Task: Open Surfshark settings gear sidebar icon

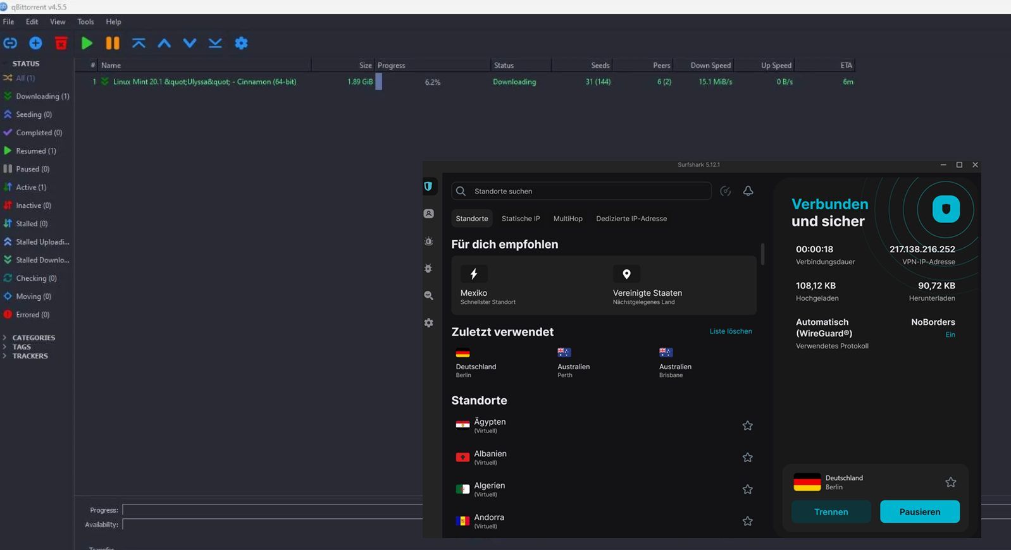Action: coord(428,322)
